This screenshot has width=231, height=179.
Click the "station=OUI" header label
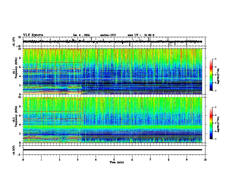click(108, 35)
